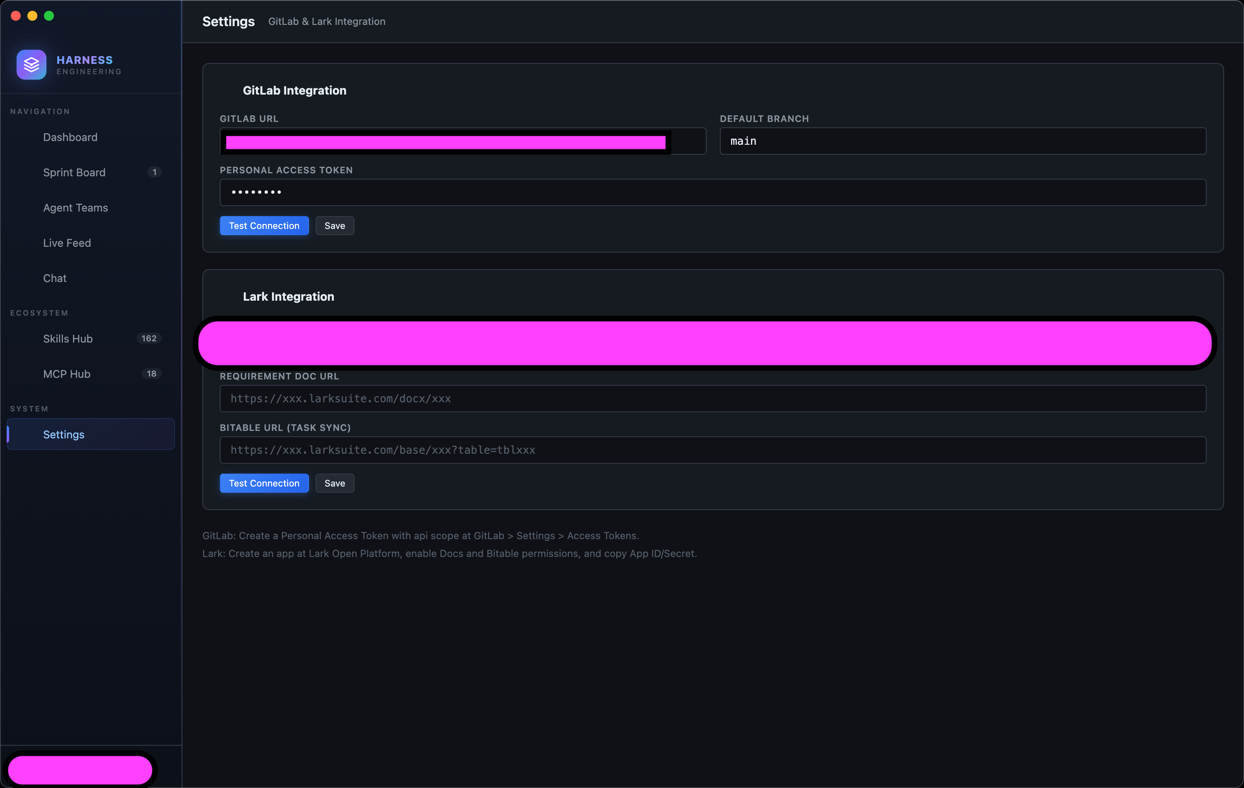Click the Bitable URL task sync field
Screen dimensions: 1244x788
pos(712,450)
